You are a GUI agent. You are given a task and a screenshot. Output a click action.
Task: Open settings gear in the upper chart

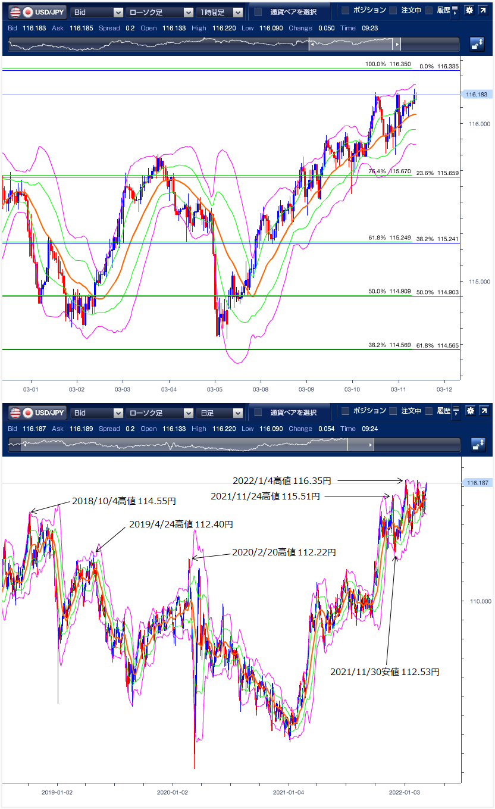coord(469,11)
